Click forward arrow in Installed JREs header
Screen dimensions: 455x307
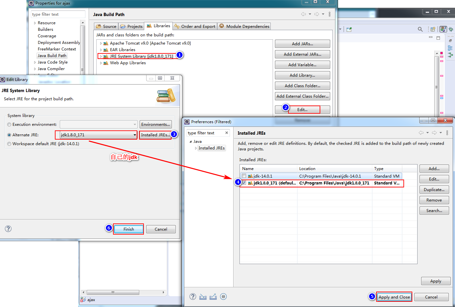tap(434, 133)
